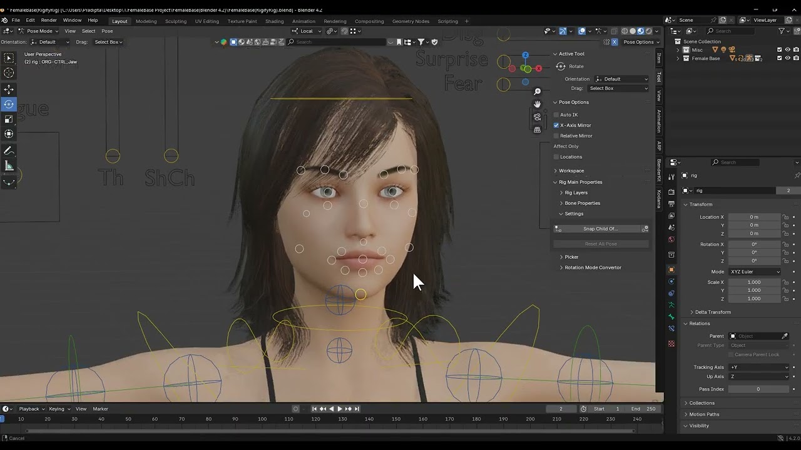Viewport: 801px width, 450px height.
Task: Open the Armature Data properties tab icon
Action: [x=671, y=305]
